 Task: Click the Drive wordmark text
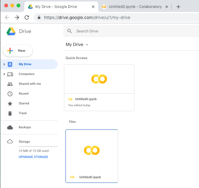tap(25, 31)
